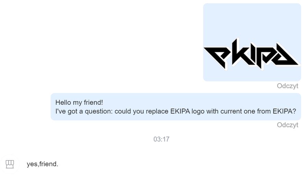308x175 pixels.
Task: Click the seller store avatar icon
Action: tap(10, 164)
